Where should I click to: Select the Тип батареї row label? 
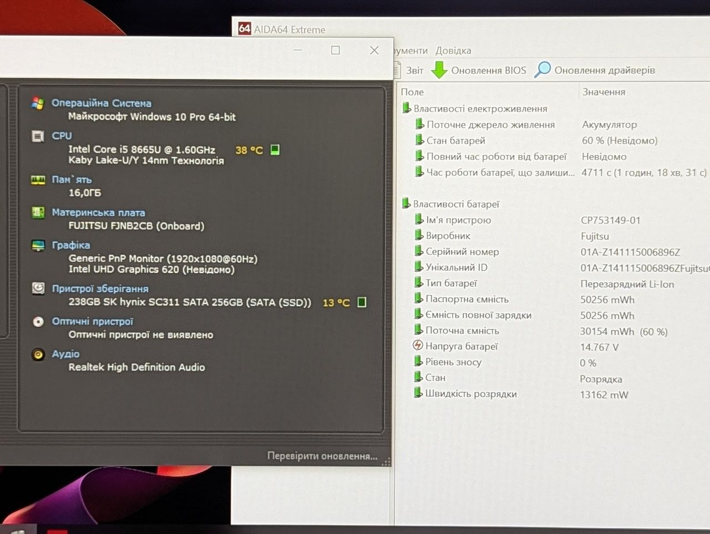click(x=452, y=283)
